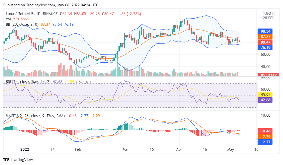Click the 120.00 level on price axis
283x165 pixels.
point(268,18)
